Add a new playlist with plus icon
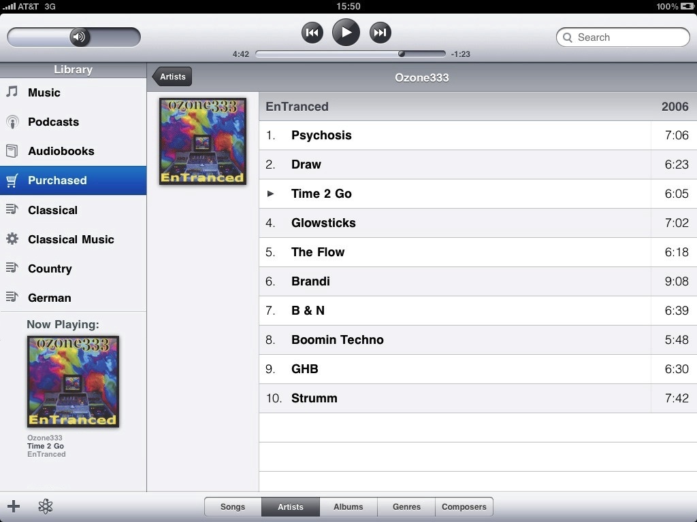The image size is (697, 522). pyautogui.click(x=14, y=506)
